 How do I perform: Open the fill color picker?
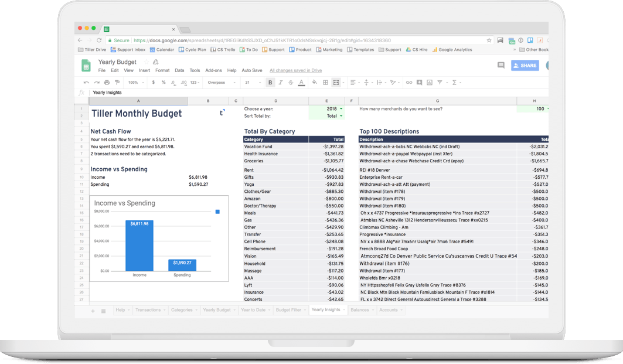coord(315,83)
